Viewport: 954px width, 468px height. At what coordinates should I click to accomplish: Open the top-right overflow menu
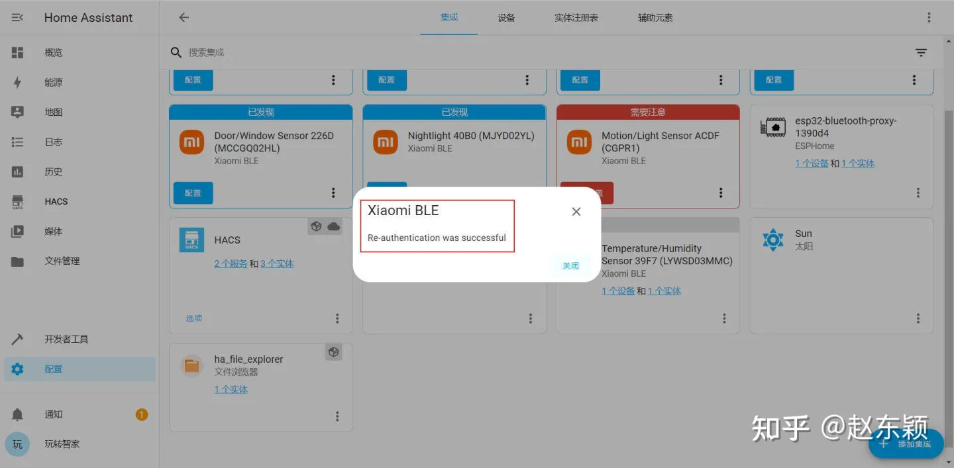click(x=927, y=18)
